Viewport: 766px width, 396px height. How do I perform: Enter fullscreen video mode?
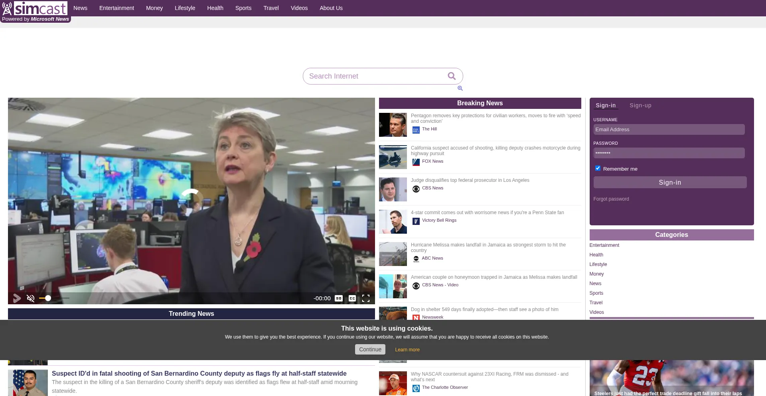click(x=366, y=298)
